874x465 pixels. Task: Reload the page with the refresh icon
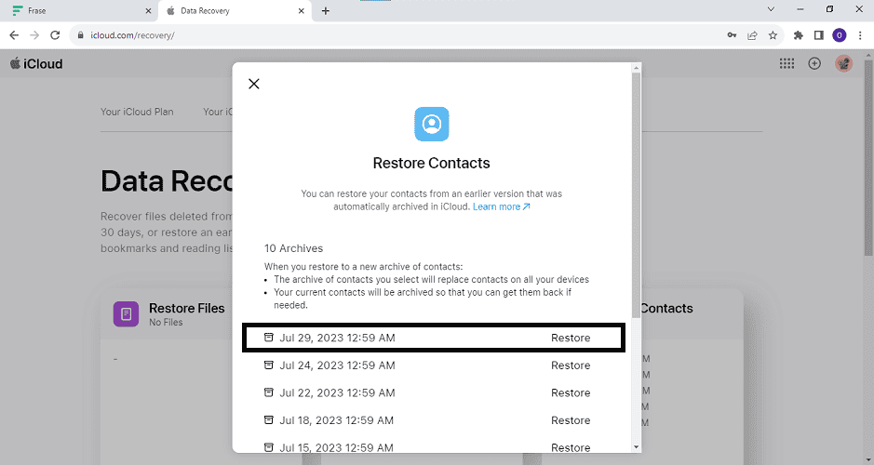pos(55,35)
